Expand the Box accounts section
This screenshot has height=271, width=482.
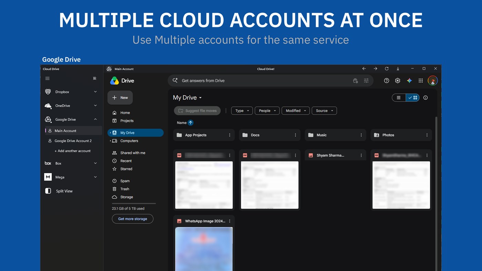[95, 163]
